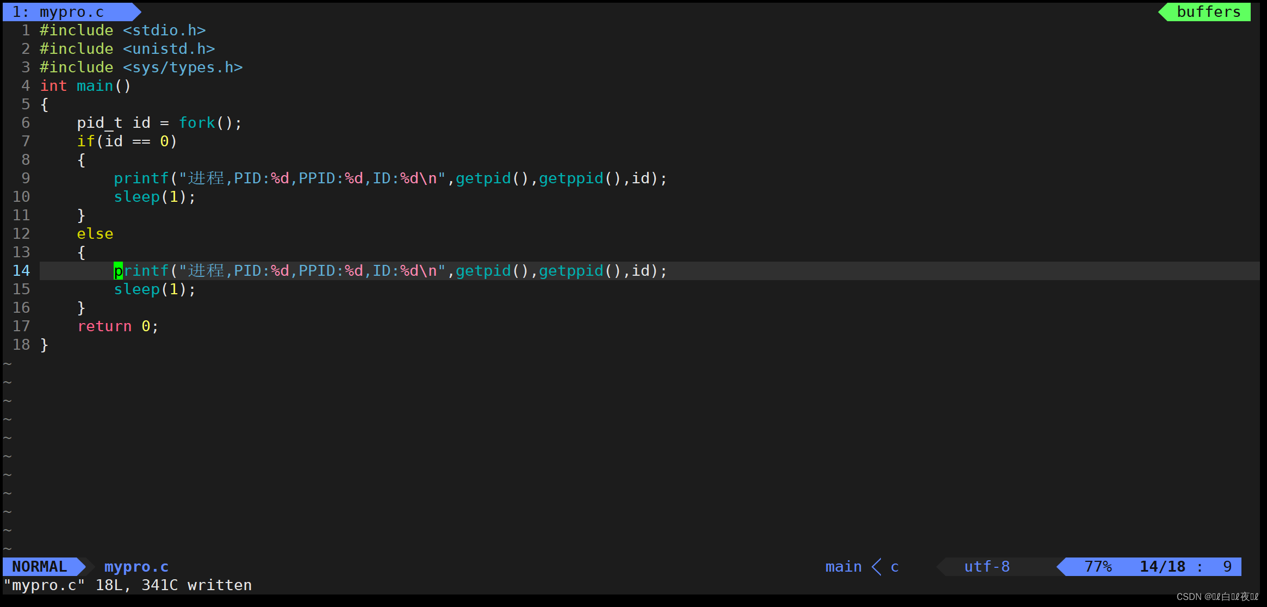Click the 77% file position indicator
The height and width of the screenshot is (607, 1267).
[x=1098, y=567]
